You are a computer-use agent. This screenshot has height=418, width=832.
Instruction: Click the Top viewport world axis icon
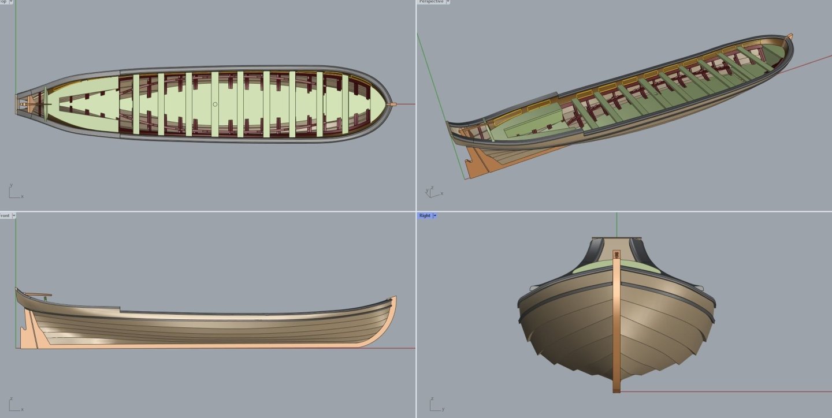(x=16, y=192)
